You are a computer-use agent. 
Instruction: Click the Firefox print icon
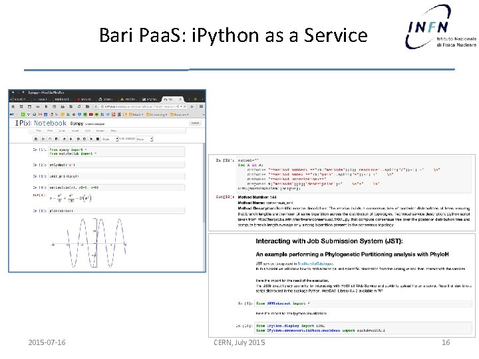(x=63, y=106)
